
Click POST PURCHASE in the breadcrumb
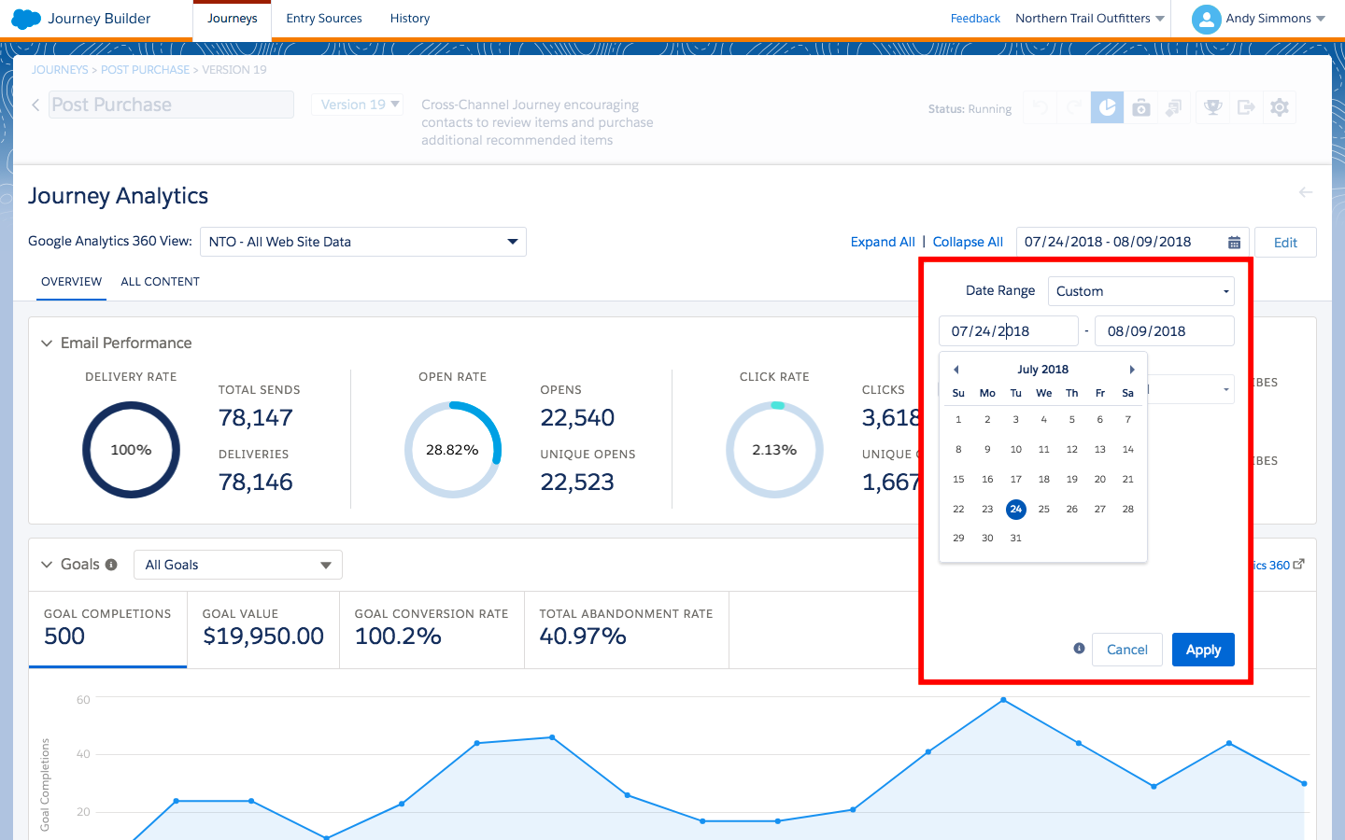[x=145, y=70]
